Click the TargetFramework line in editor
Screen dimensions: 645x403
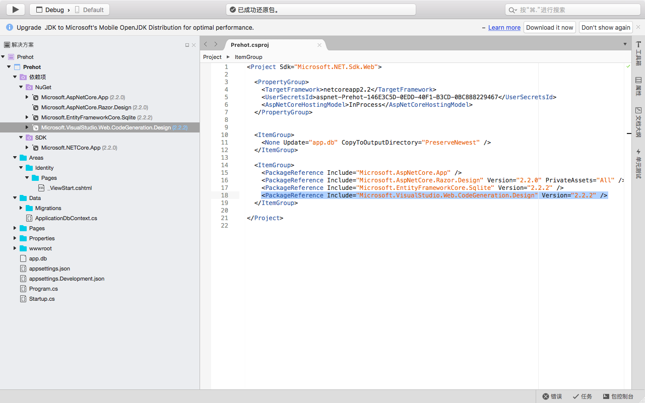349,90
